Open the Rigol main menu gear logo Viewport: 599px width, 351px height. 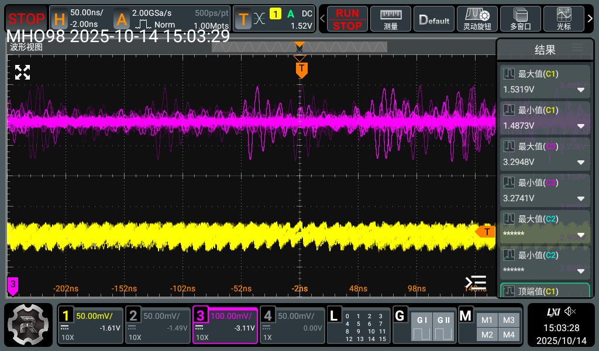[29, 325]
